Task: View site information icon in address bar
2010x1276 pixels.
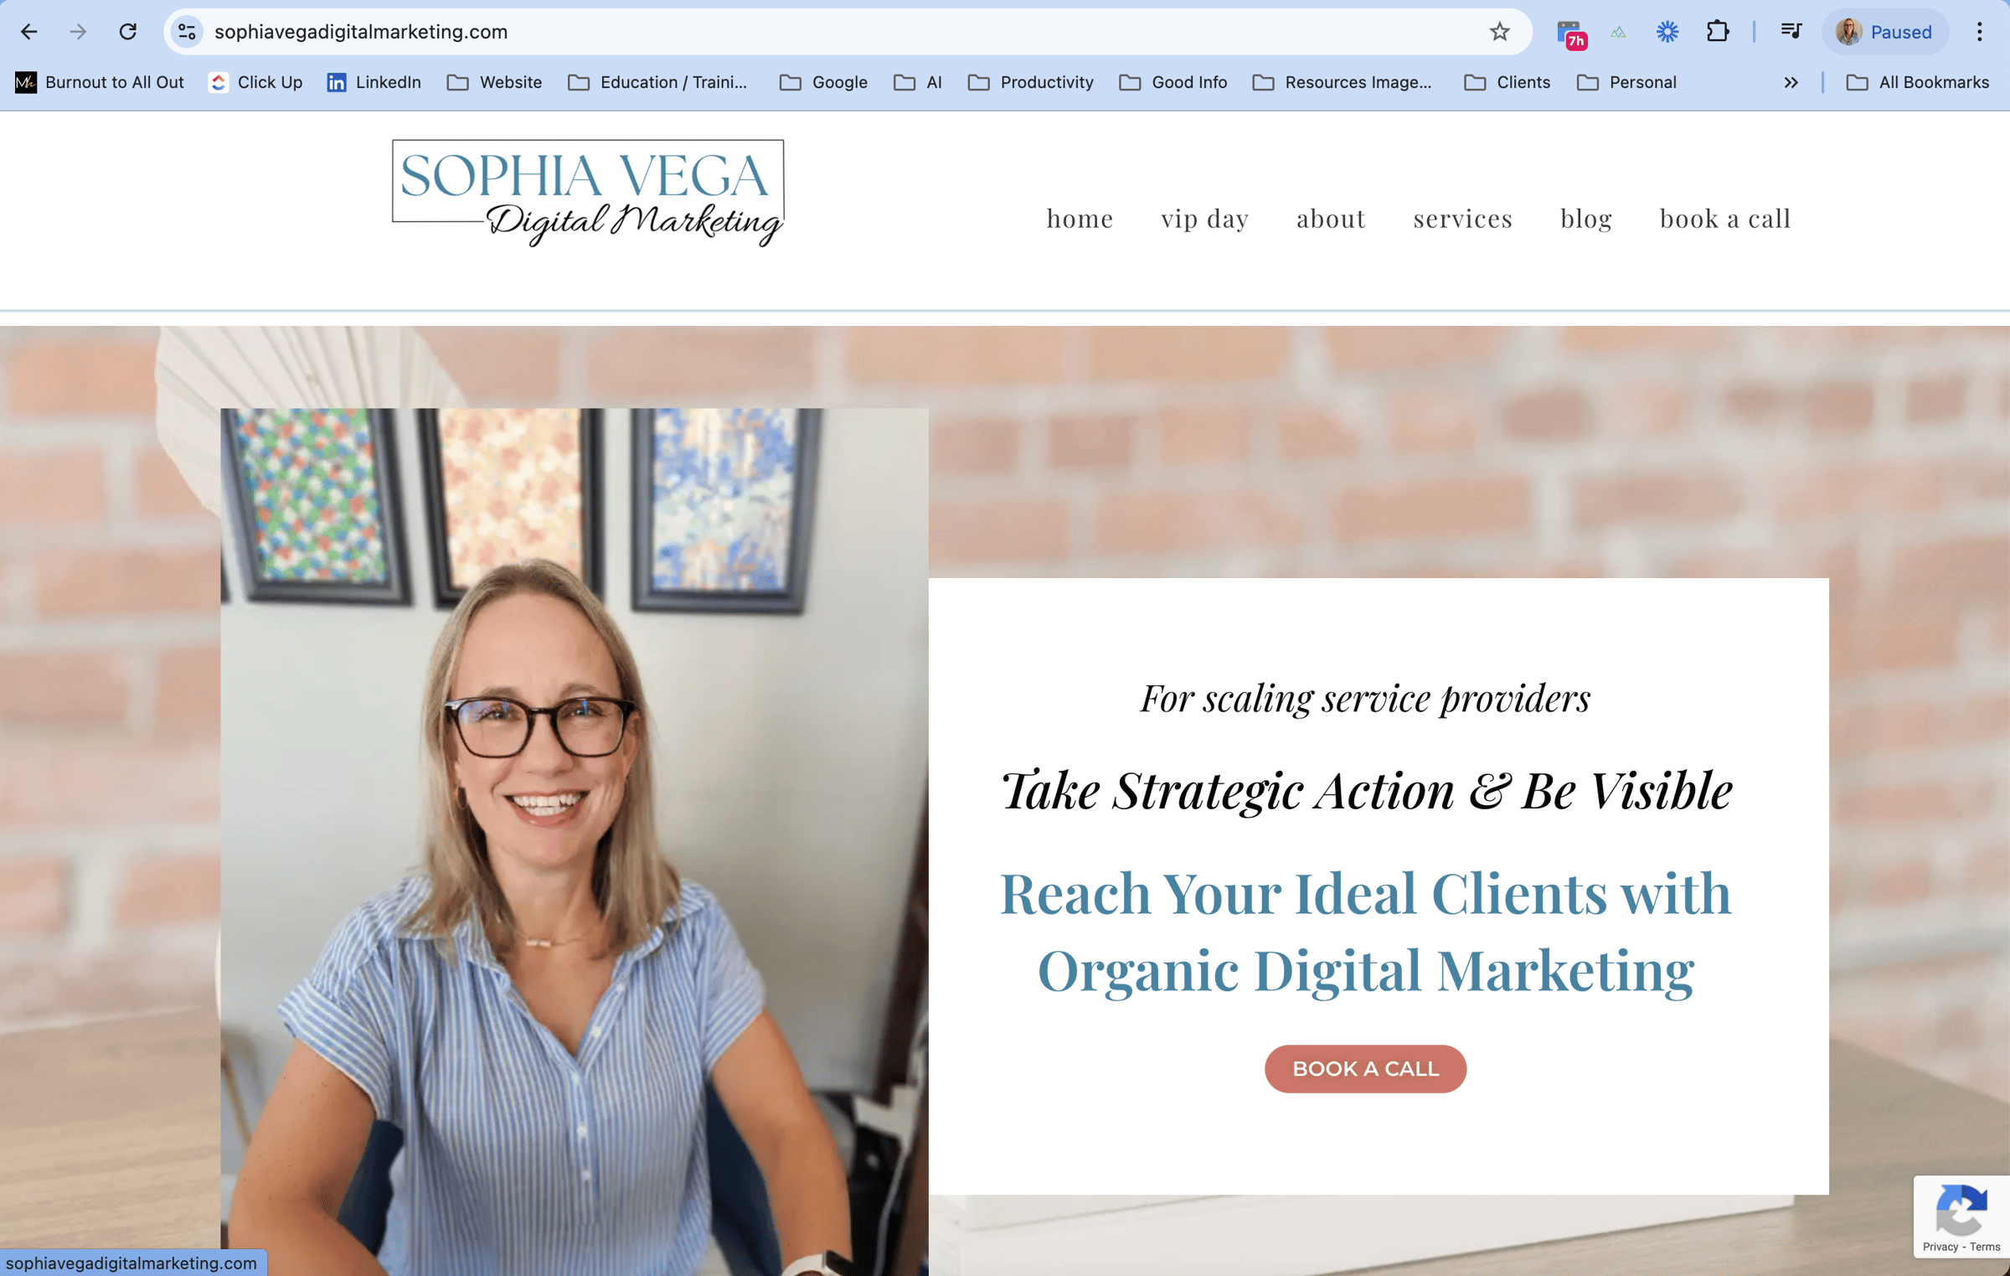Action: pos(187,32)
